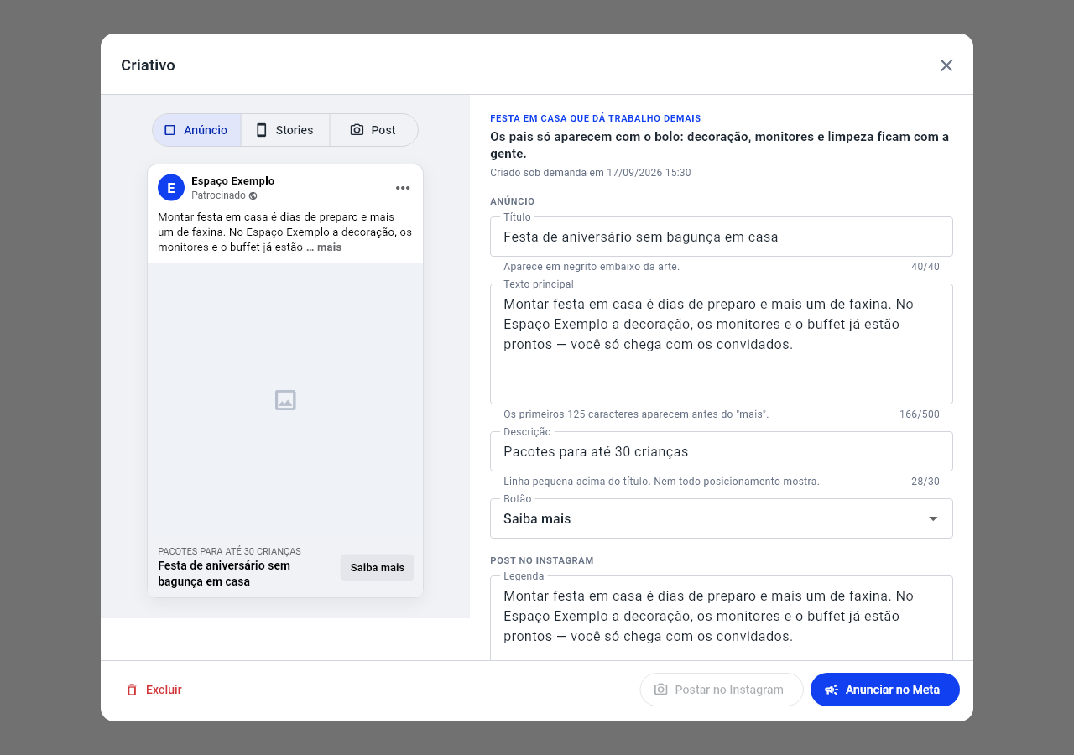This screenshot has height=755, width=1074.
Task: Click the '166/500' character counter
Action: point(920,414)
